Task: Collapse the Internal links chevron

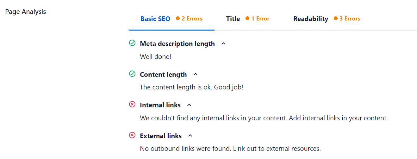Action: pyautogui.click(x=189, y=105)
